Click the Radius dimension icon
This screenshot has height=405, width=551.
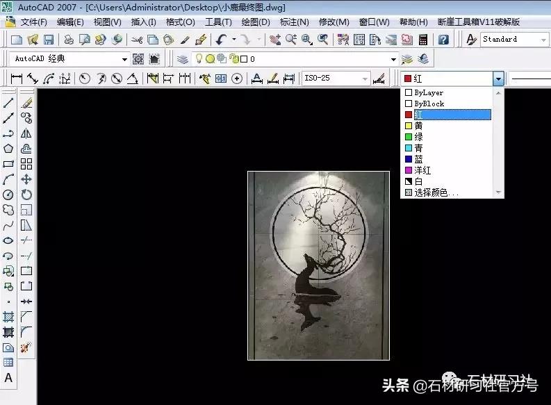point(84,78)
